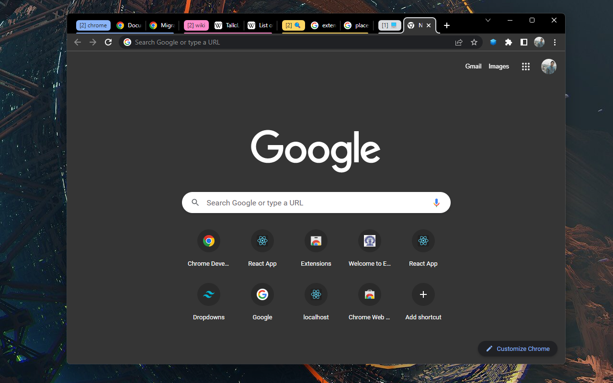This screenshot has width=613, height=383.
Task: Bookmark this tab with the star icon
Action: coord(474,42)
